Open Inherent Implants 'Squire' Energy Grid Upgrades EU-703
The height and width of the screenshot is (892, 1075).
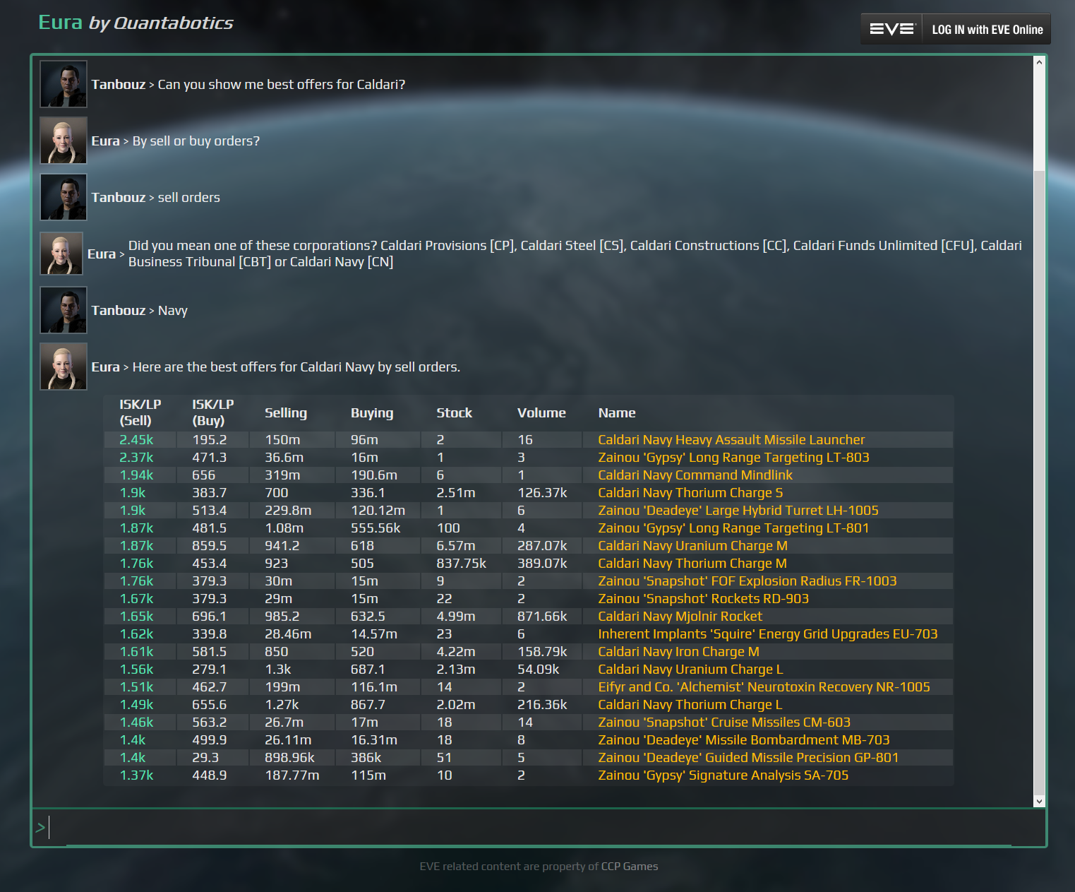(768, 634)
